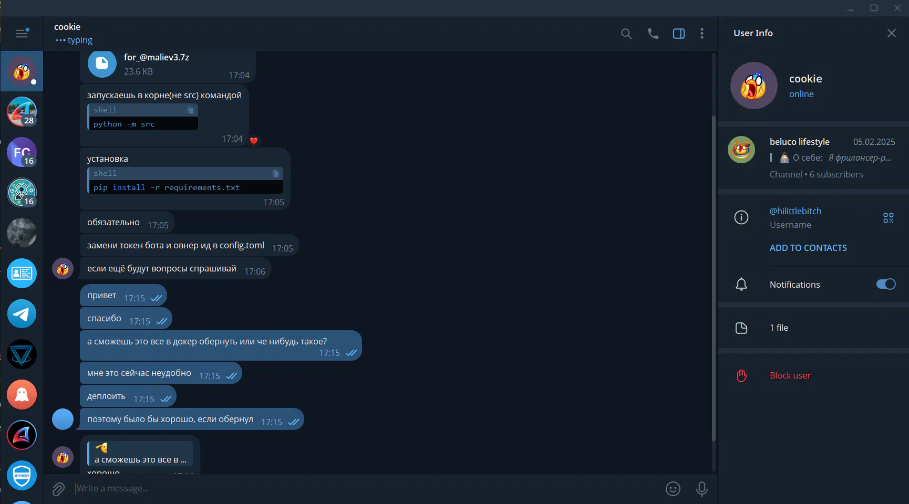The image size is (909, 504).
Task: Copy the pip install shell code block
Action: point(276,173)
